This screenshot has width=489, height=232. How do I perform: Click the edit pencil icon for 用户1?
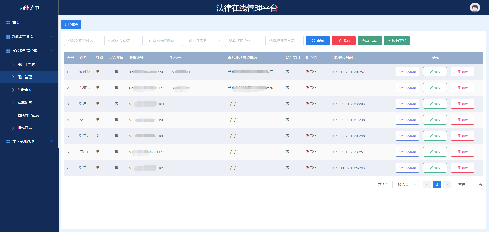(431, 152)
